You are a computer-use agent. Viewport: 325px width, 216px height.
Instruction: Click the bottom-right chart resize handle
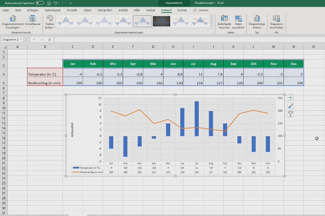(x=284, y=176)
